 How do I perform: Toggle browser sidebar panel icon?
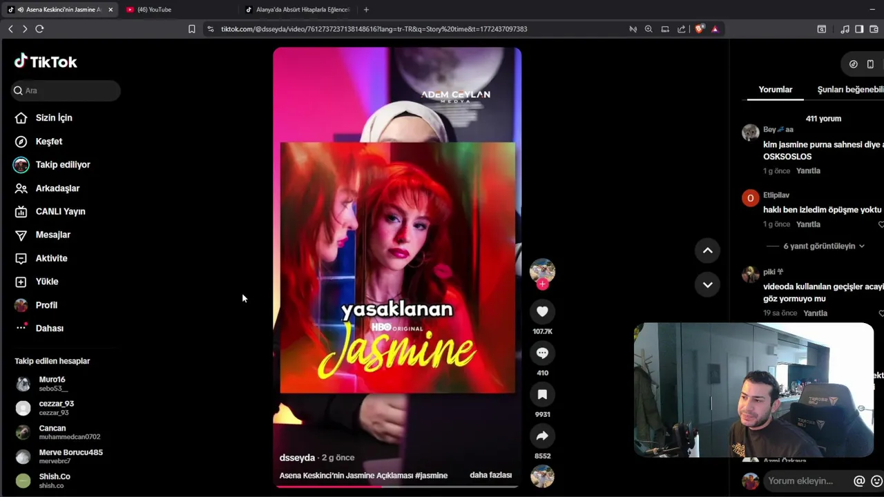[859, 29]
